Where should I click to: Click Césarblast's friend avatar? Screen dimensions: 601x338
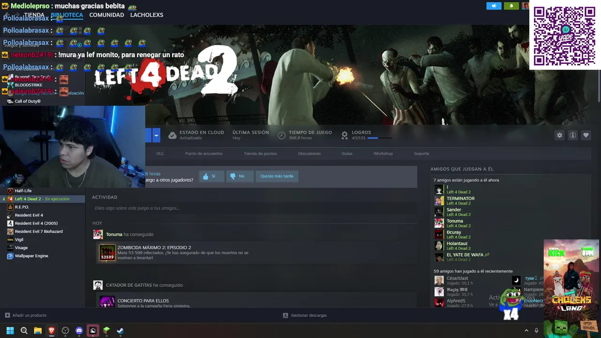coord(439,280)
